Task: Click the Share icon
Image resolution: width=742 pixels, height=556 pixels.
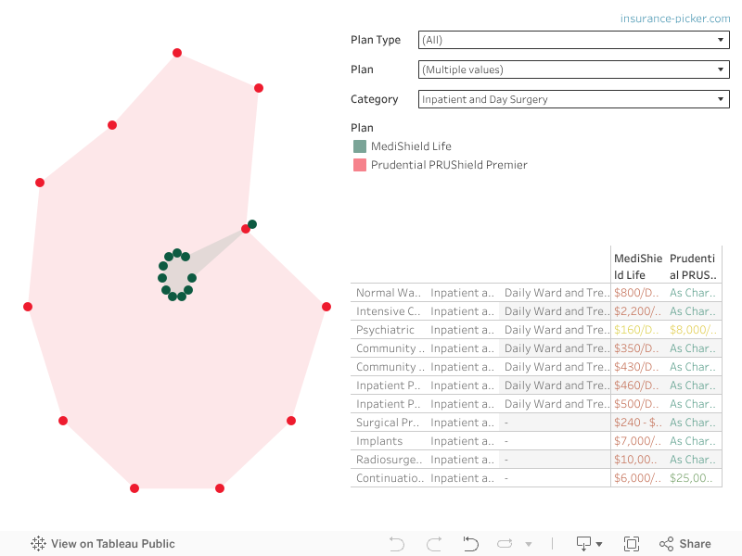Action: tap(685, 544)
